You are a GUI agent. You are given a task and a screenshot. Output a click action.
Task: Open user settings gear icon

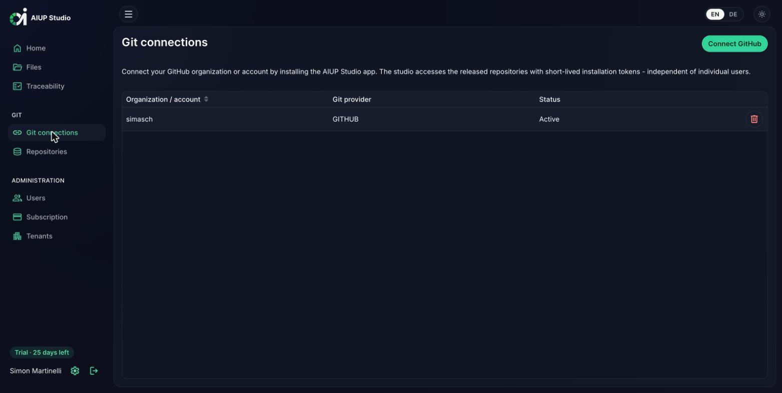(75, 370)
